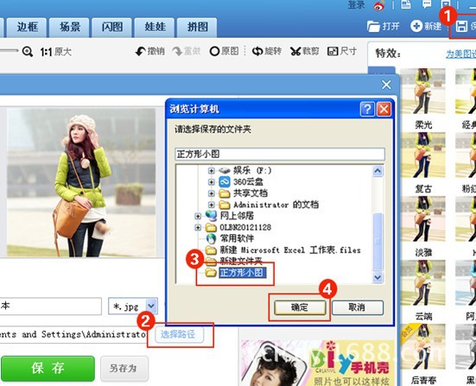
Task: Select 360云盘 in the folder tree
Action: pyautogui.click(x=248, y=181)
